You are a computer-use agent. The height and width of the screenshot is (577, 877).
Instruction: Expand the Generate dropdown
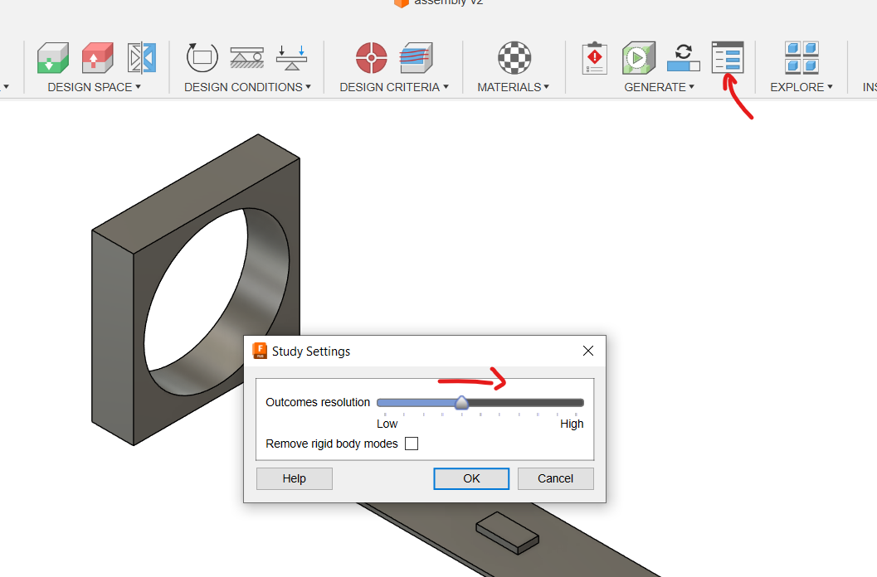pyautogui.click(x=659, y=86)
